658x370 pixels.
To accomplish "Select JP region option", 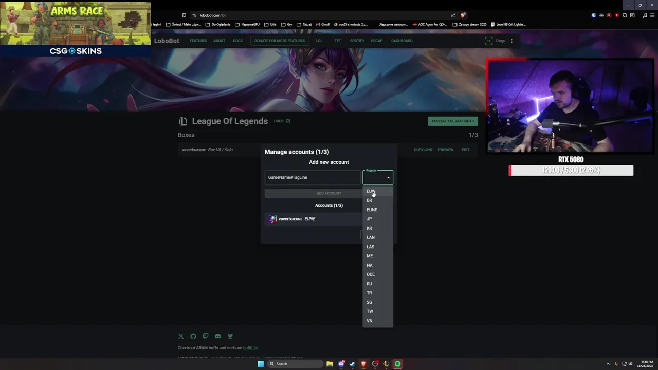I will [x=378, y=219].
